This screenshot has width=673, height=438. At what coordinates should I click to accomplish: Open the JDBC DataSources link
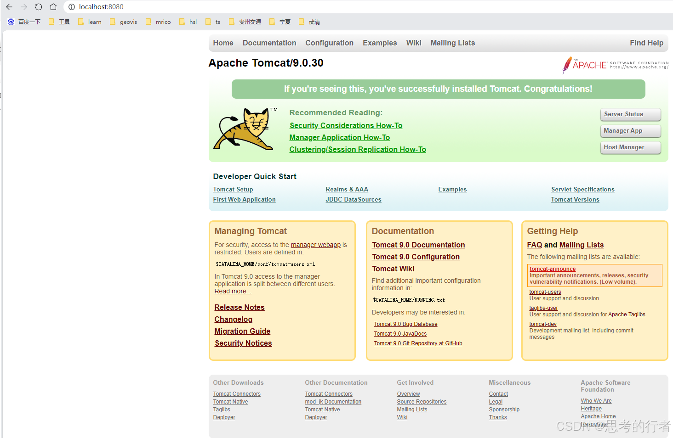pos(354,199)
